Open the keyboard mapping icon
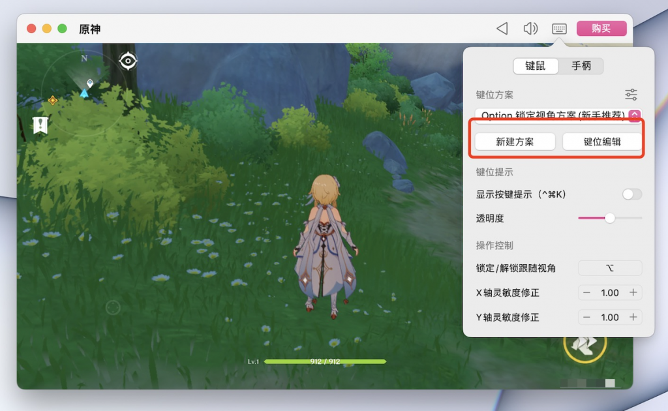This screenshot has height=411, width=668. (559, 29)
